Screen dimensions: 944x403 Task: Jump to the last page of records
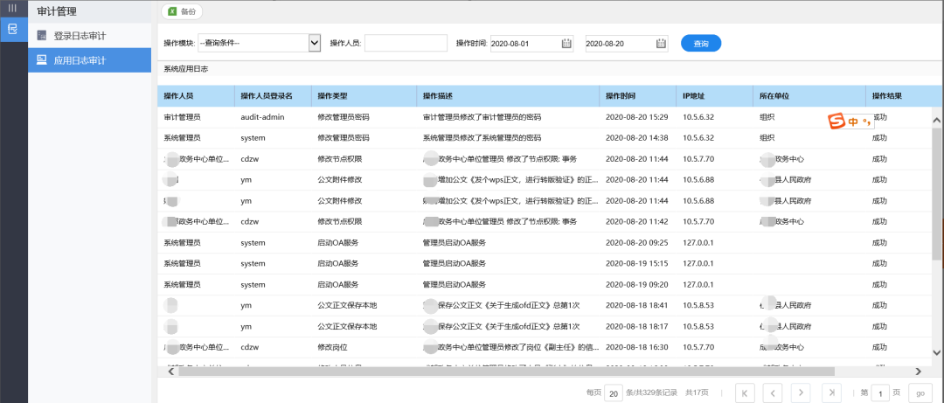[x=831, y=393]
